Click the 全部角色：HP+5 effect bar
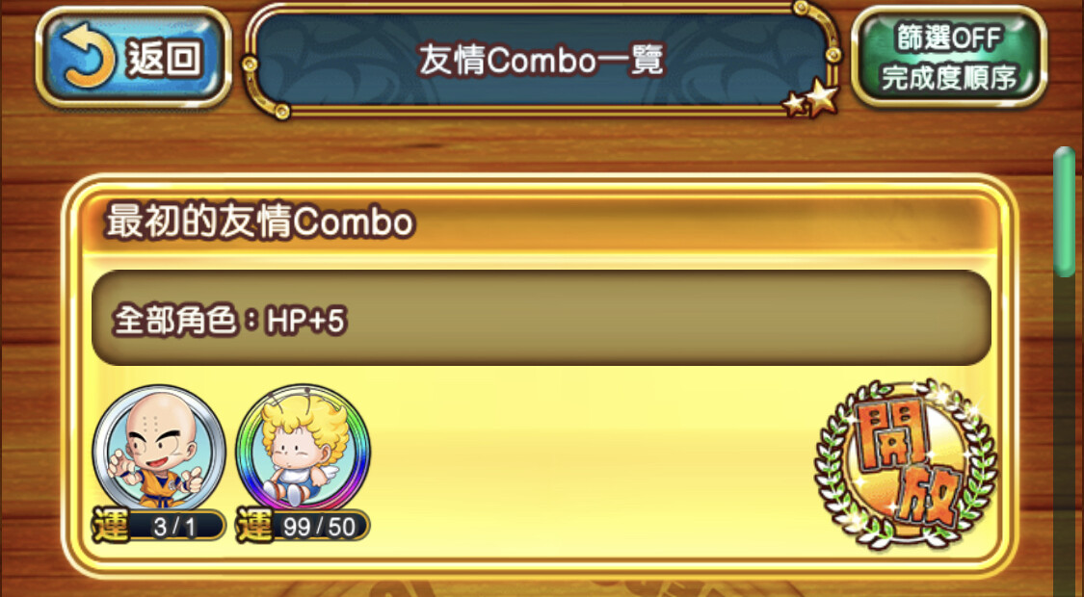Screen dimensions: 1084x597 pyautogui.click(x=542, y=318)
